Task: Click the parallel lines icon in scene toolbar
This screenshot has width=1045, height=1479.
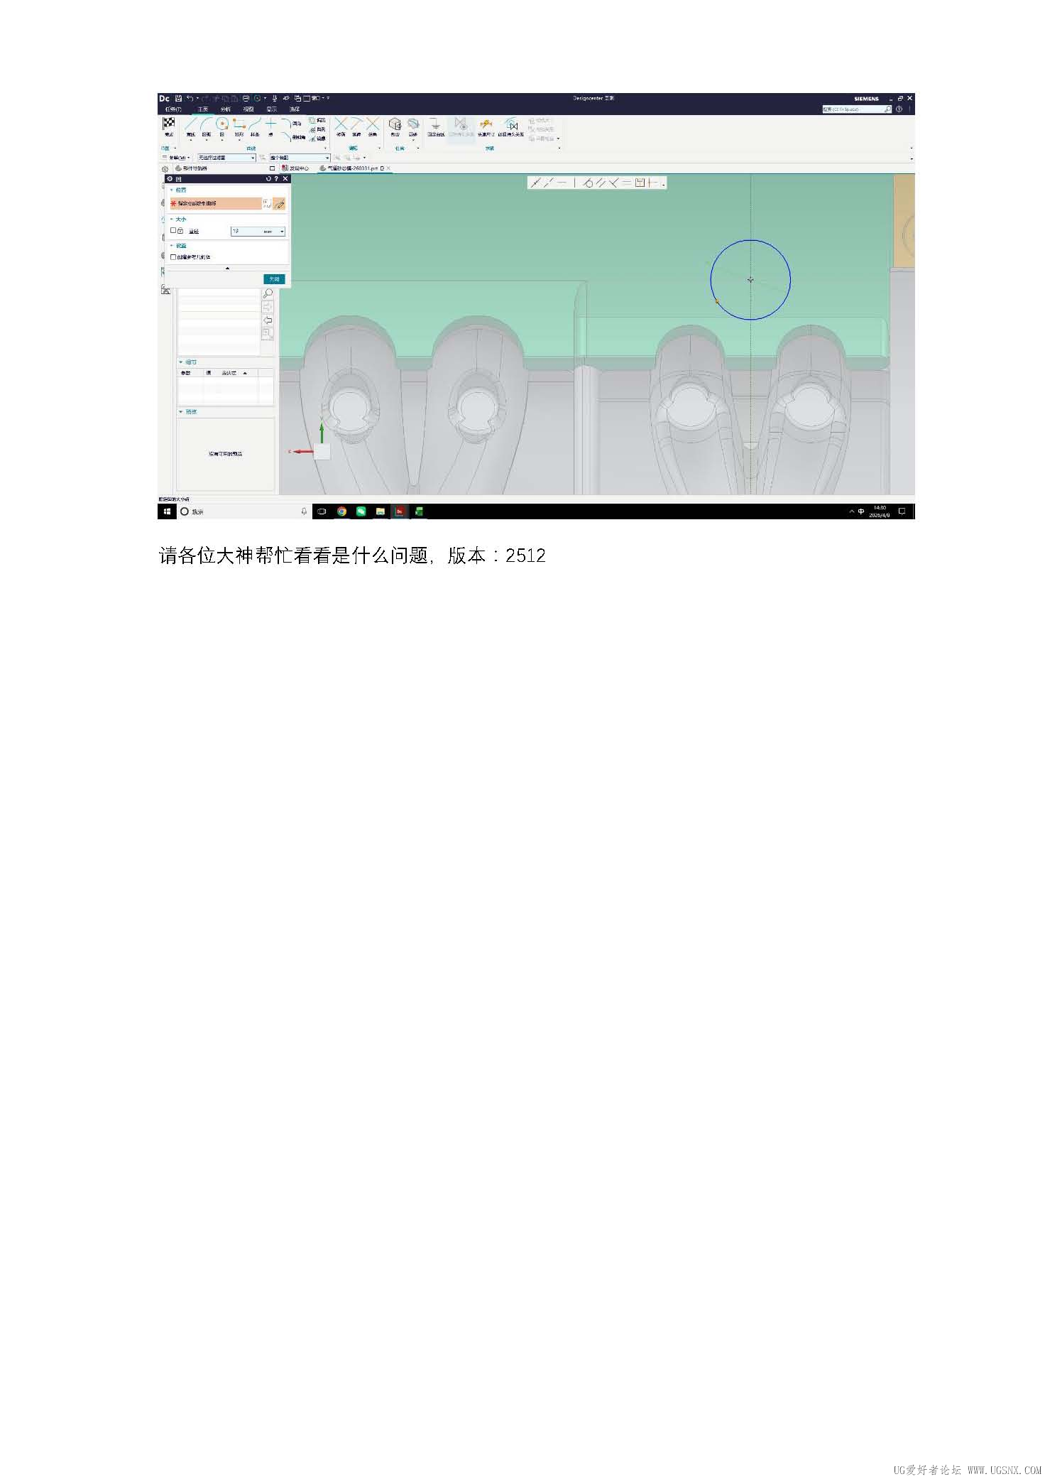Action: click(x=601, y=183)
